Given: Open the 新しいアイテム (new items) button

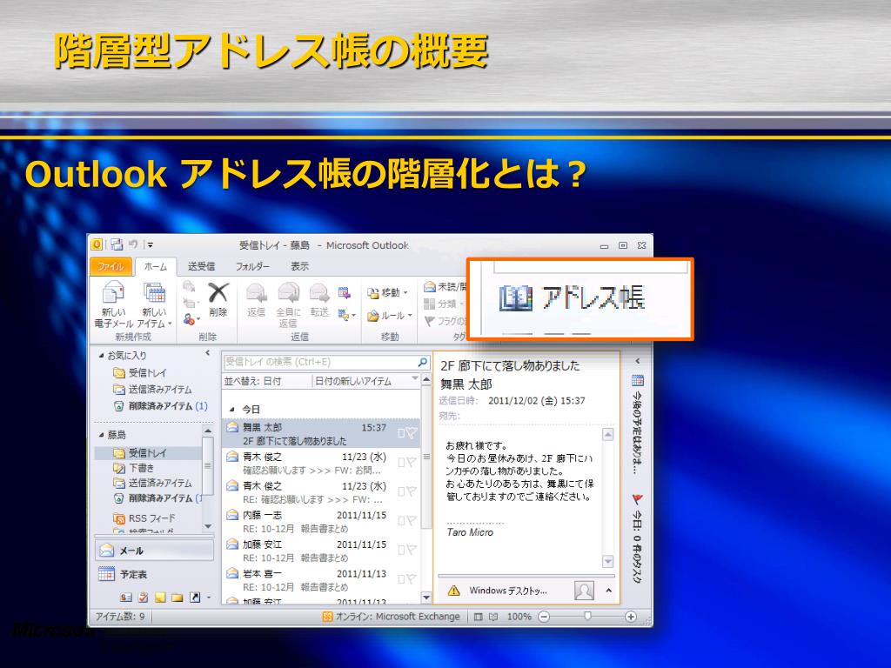Looking at the screenshot, I should coord(155,304).
